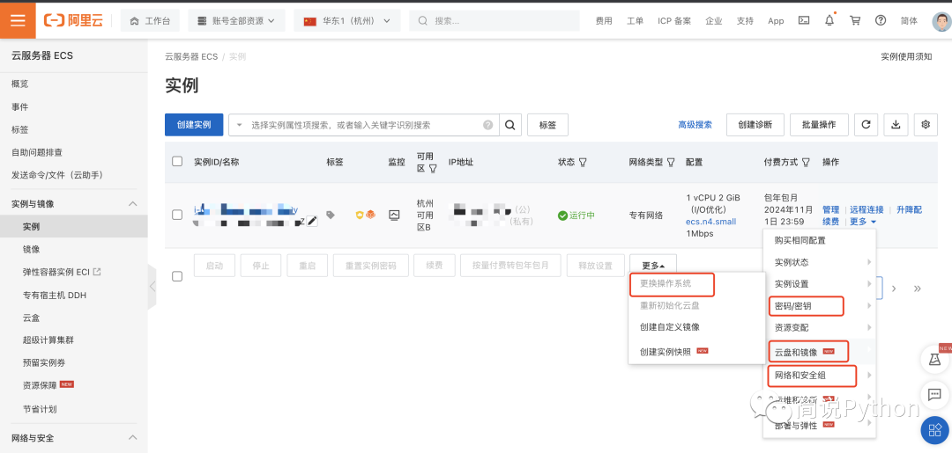The width and height of the screenshot is (952, 453).
Task: Filter by availability zone funnel icon
Action: pyautogui.click(x=433, y=168)
